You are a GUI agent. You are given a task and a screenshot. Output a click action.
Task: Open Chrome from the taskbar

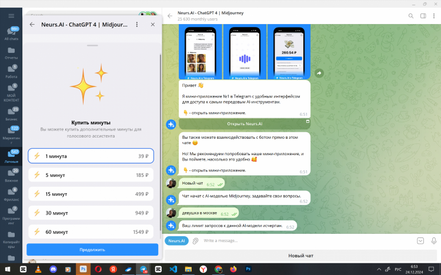pyautogui.click(x=218, y=269)
